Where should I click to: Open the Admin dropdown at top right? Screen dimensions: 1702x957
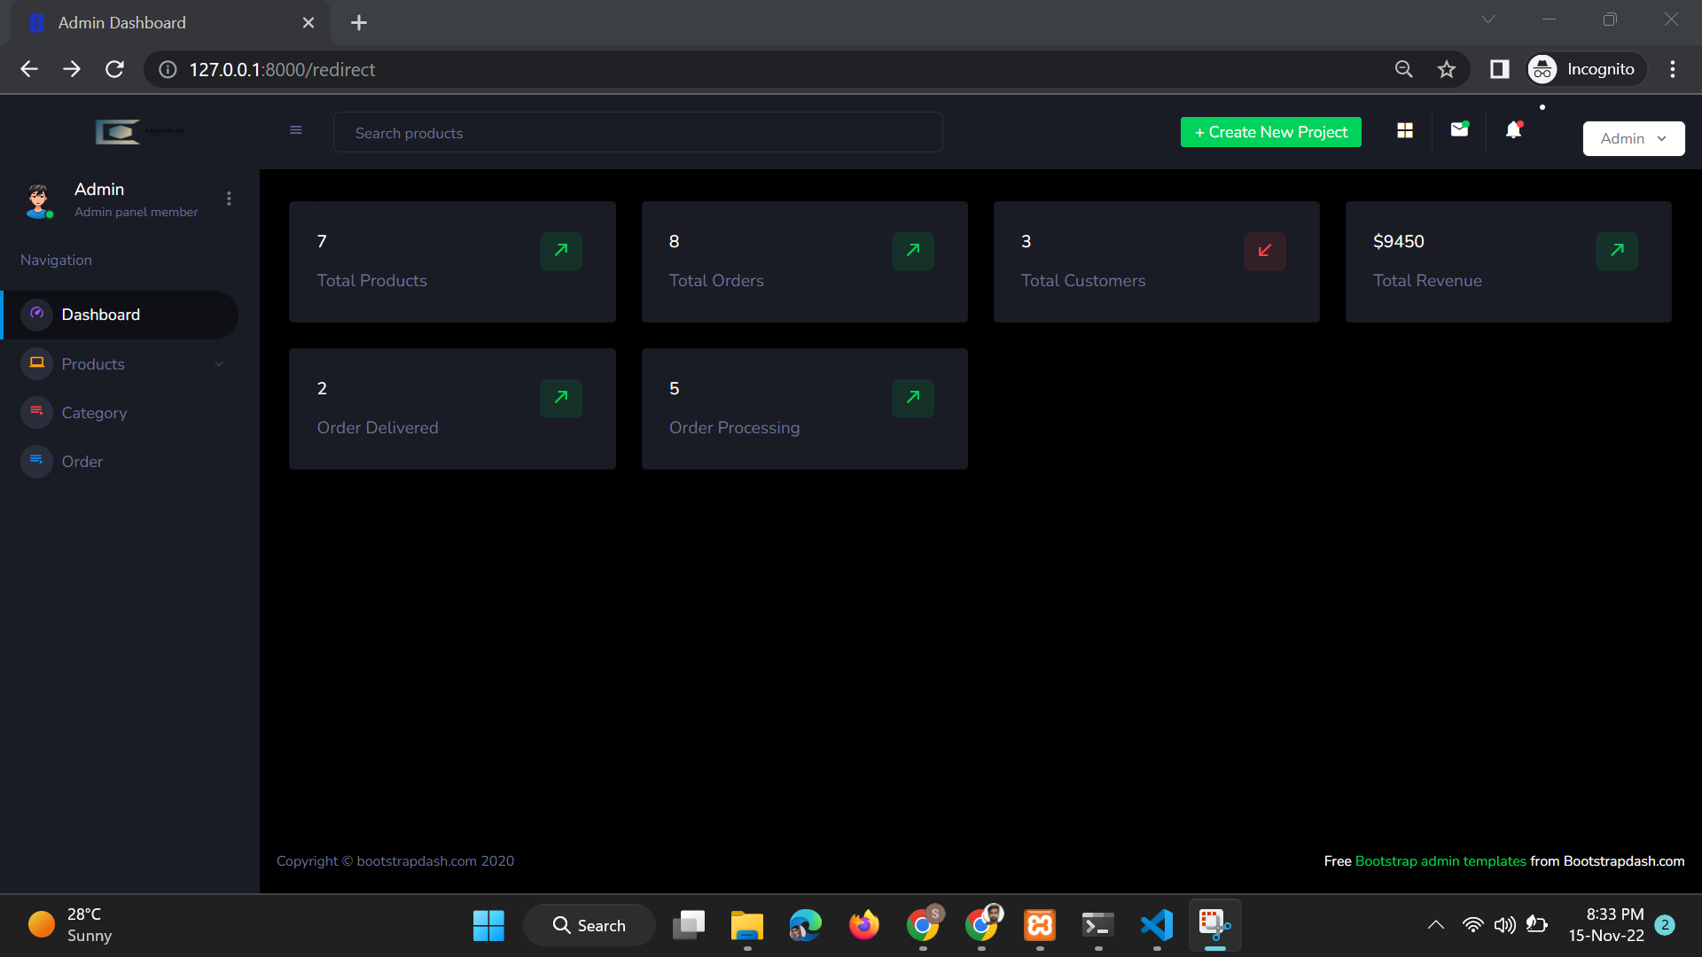(x=1633, y=138)
